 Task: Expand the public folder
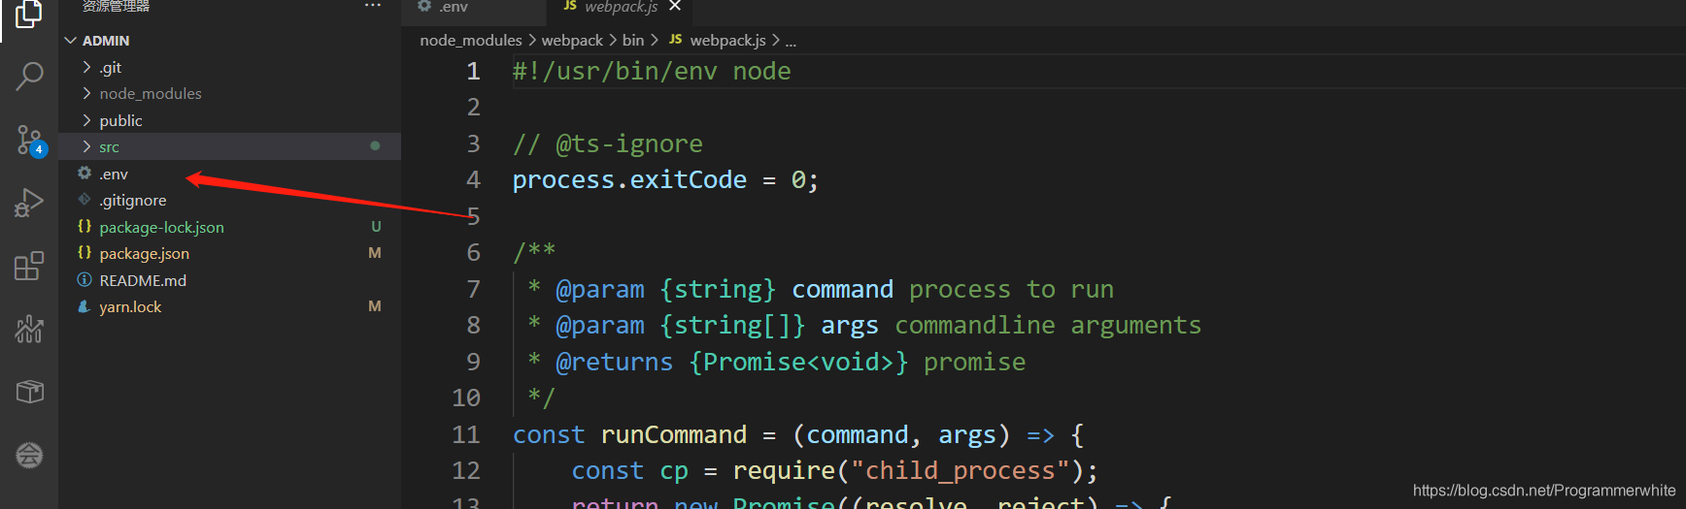coord(86,120)
